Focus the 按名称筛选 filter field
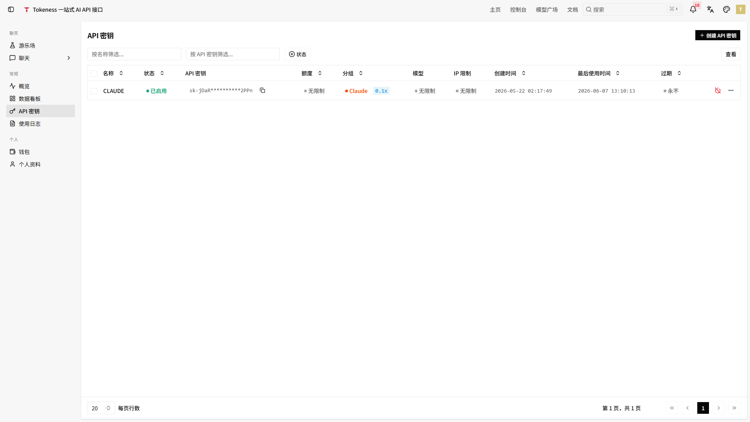Image resolution: width=750 pixels, height=422 pixels. pos(134,54)
